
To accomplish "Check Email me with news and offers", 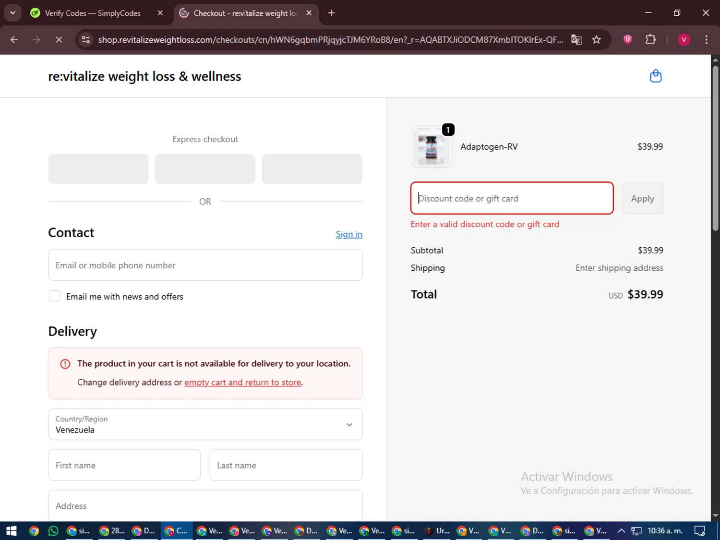I will coord(55,296).
